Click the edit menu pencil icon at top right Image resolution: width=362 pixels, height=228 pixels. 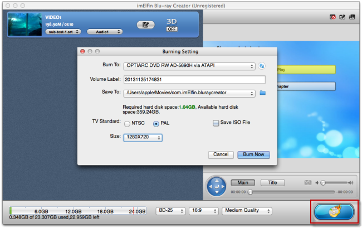tap(342, 17)
